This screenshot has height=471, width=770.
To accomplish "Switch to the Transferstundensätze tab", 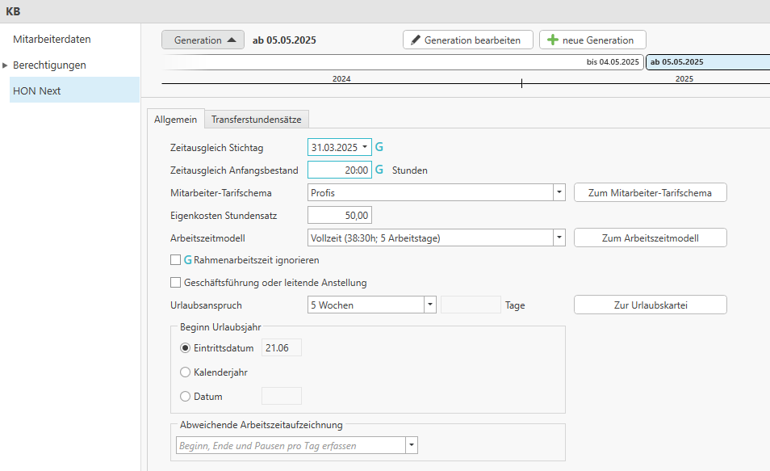I will [256, 120].
